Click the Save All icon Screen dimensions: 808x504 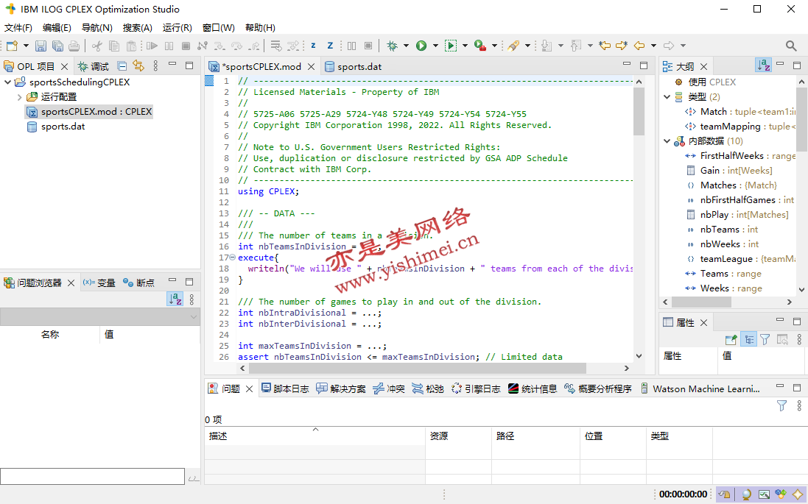[x=57, y=46]
